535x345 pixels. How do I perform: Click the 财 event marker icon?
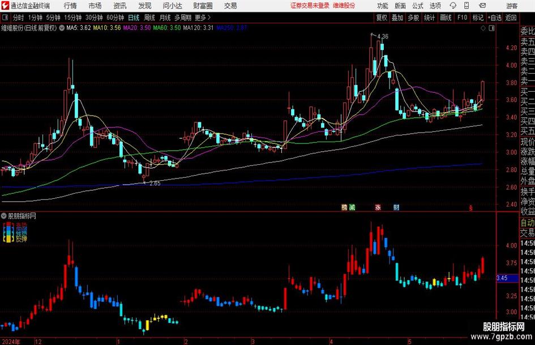pos(396,207)
